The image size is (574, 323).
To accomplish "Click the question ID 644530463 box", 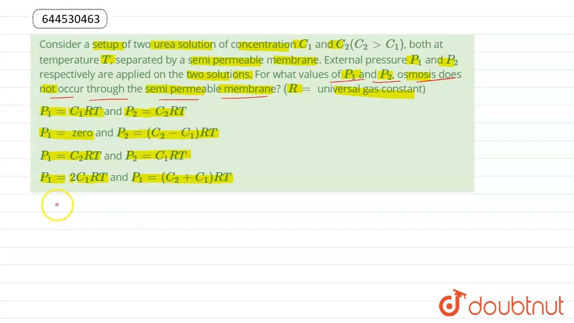I will click(70, 19).
